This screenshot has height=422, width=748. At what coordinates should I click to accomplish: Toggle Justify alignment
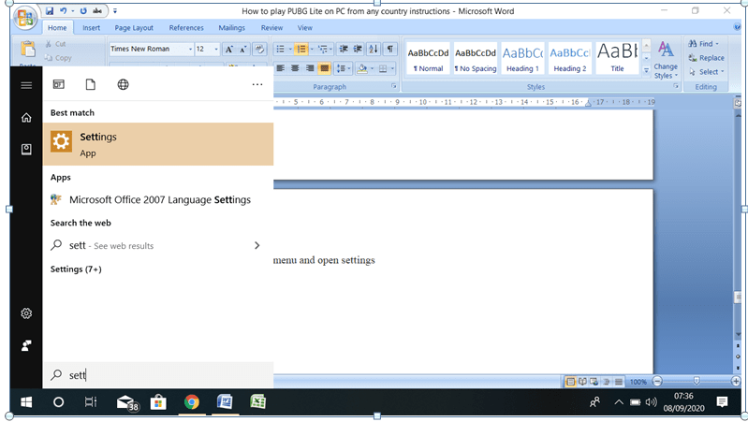tap(325, 68)
